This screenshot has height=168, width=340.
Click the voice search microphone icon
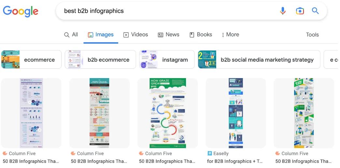pyautogui.click(x=283, y=11)
